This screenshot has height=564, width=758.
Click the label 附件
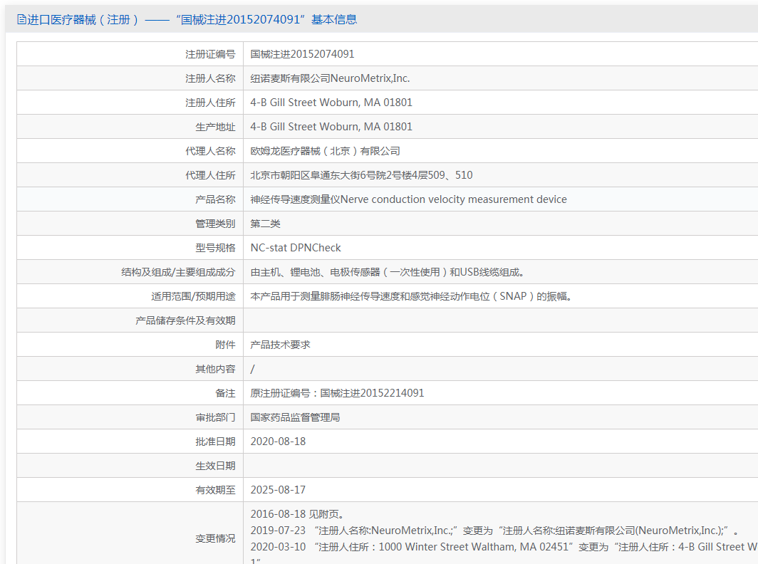pyautogui.click(x=225, y=345)
